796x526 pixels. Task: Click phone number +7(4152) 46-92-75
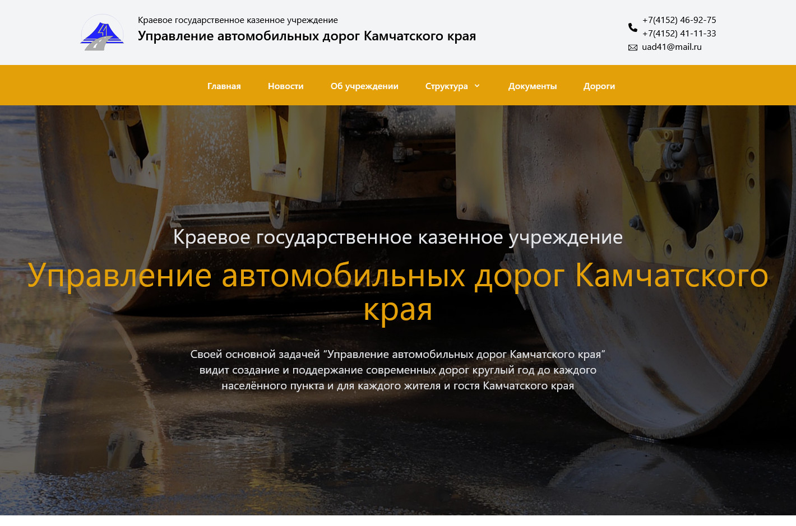click(x=679, y=20)
